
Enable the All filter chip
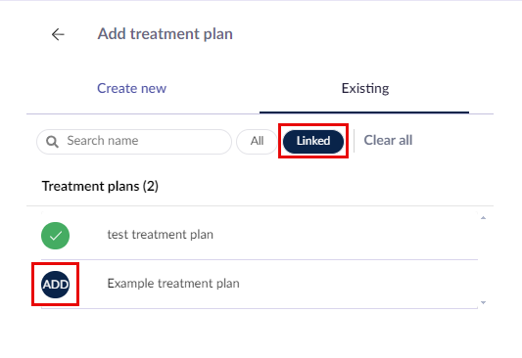(257, 142)
